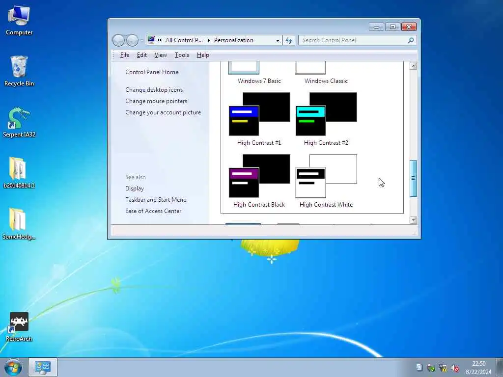Open Change desktop icons link
Viewport: 503px width, 377px height.
(154, 90)
